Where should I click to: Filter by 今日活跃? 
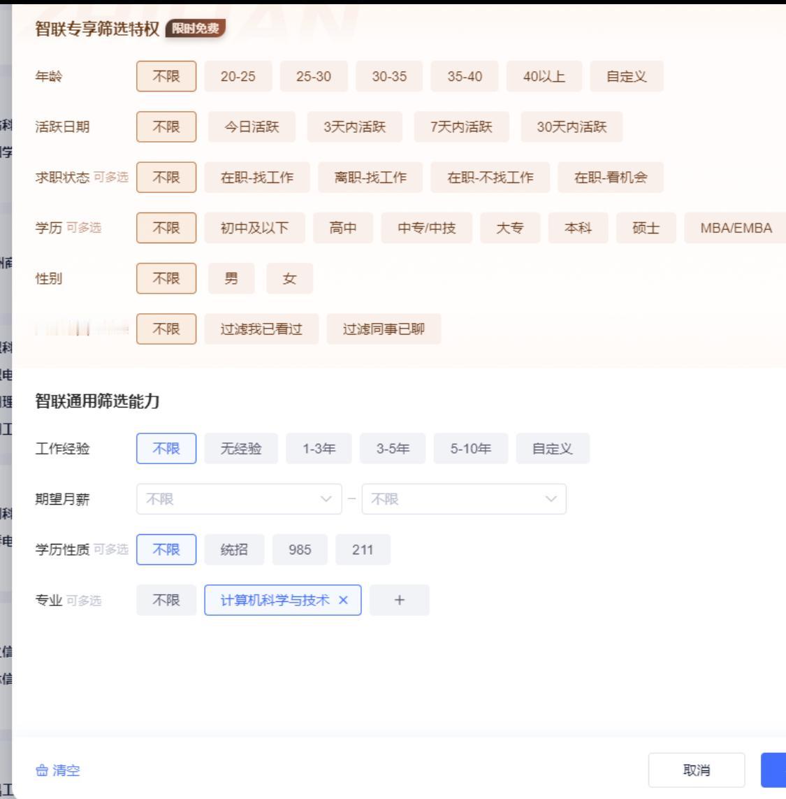point(252,127)
